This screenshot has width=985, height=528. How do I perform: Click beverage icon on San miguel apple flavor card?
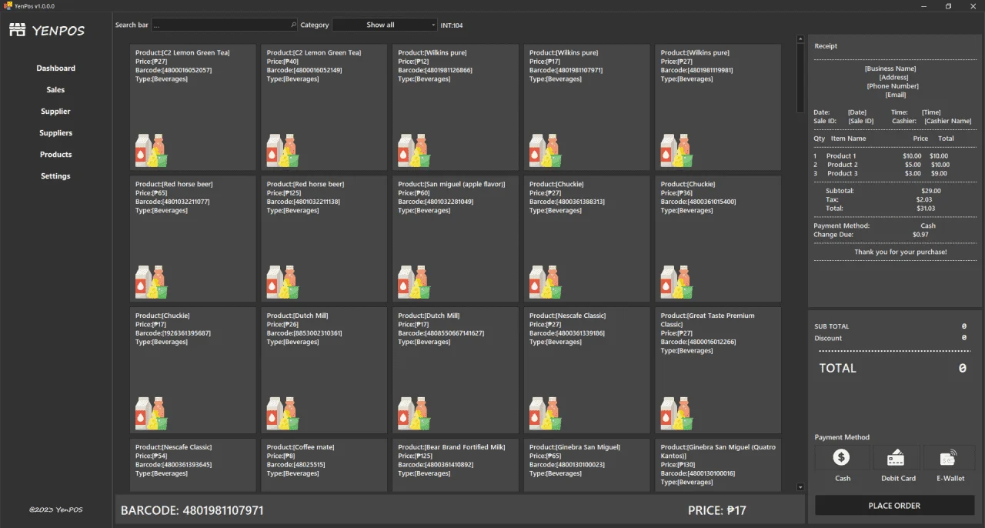[x=414, y=282]
